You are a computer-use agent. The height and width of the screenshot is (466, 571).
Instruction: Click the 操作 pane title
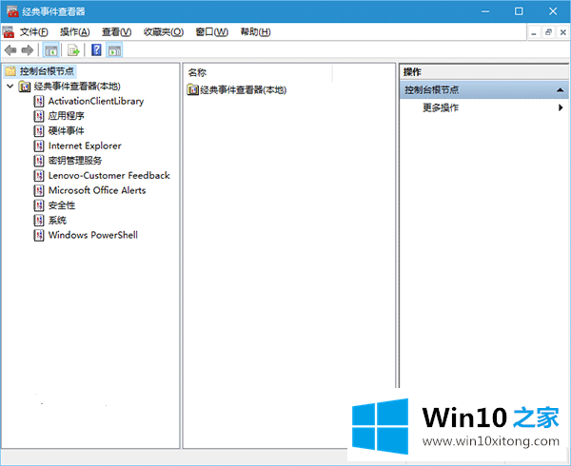click(412, 72)
